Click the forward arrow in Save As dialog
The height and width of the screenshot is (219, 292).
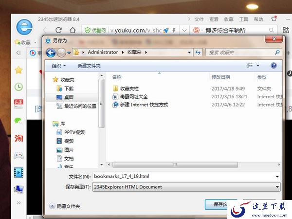pyautogui.click(x=61, y=53)
